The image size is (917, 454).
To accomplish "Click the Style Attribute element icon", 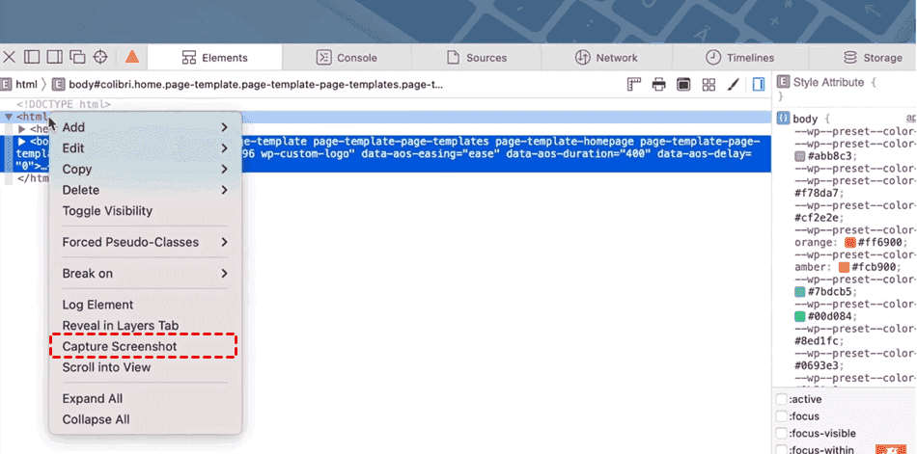I will [783, 82].
